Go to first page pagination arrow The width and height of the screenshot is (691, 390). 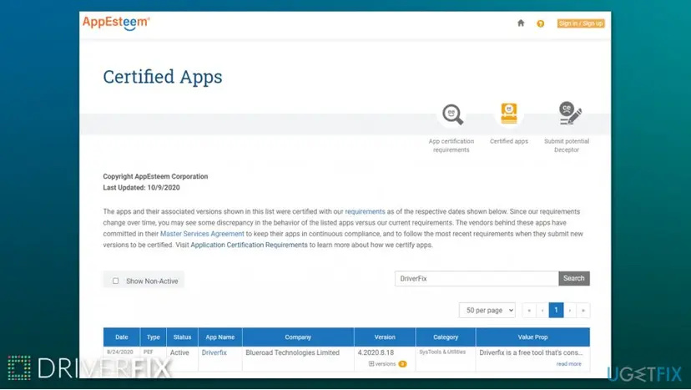pyautogui.click(x=529, y=310)
